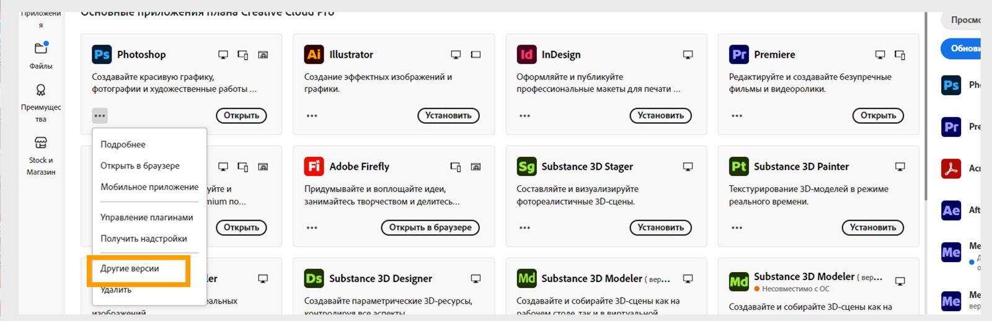Screen dimensions: 992x321
Task: Open the Illustrator three-dots options menu
Action: [312, 115]
